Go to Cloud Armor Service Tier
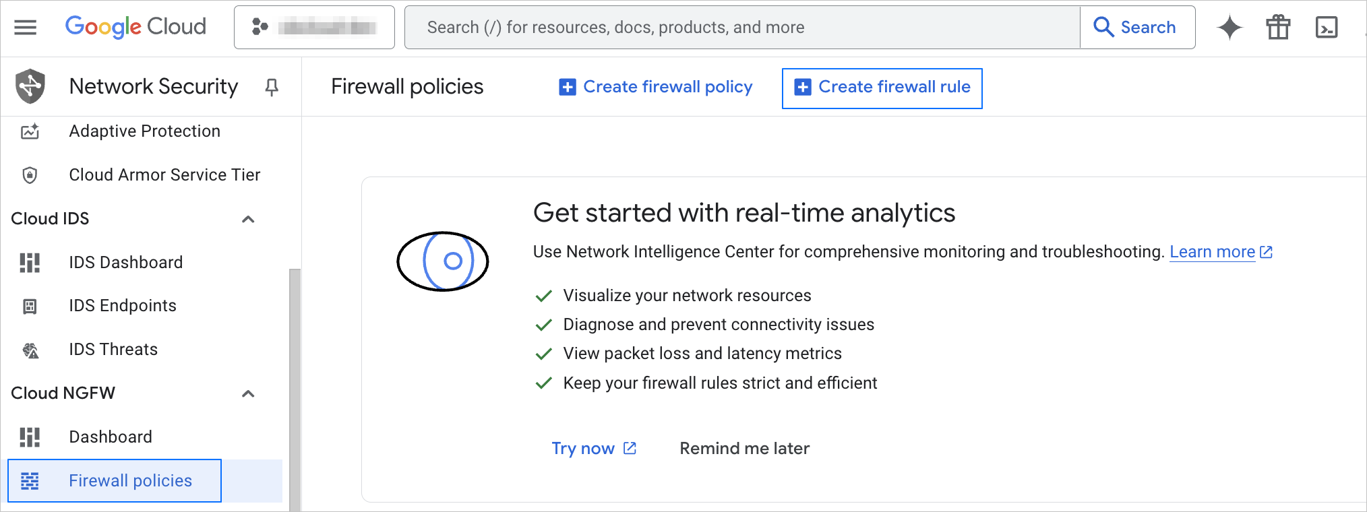 coord(164,175)
